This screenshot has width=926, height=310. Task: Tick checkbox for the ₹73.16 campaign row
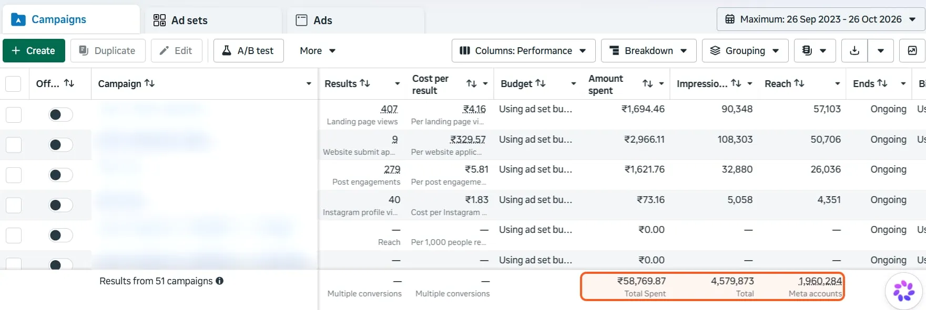13,205
